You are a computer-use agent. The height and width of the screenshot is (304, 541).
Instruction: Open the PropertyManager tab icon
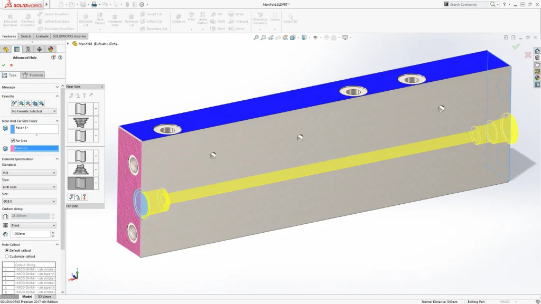tap(17, 49)
